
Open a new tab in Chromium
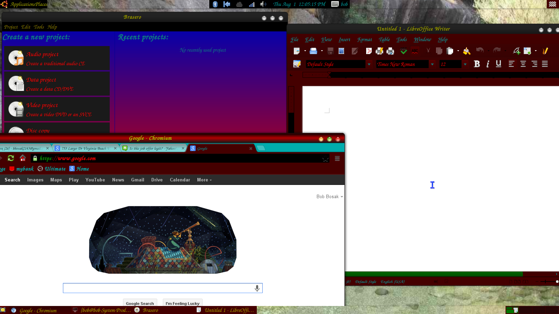tap(261, 148)
